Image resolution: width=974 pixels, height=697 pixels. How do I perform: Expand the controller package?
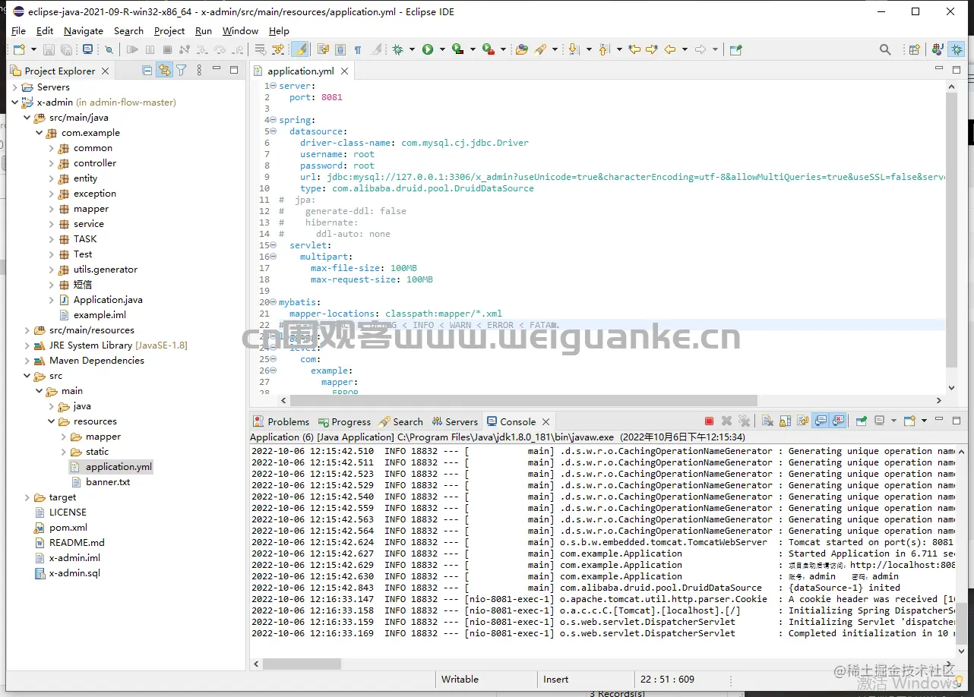pyautogui.click(x=52, y=163)
